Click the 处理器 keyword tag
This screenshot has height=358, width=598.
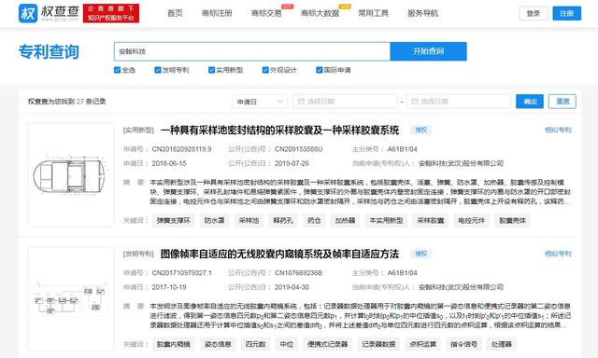coord(502,344)
